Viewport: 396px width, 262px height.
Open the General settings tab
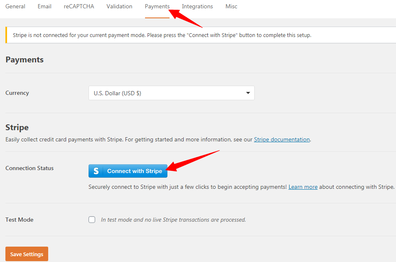point(15,6)
